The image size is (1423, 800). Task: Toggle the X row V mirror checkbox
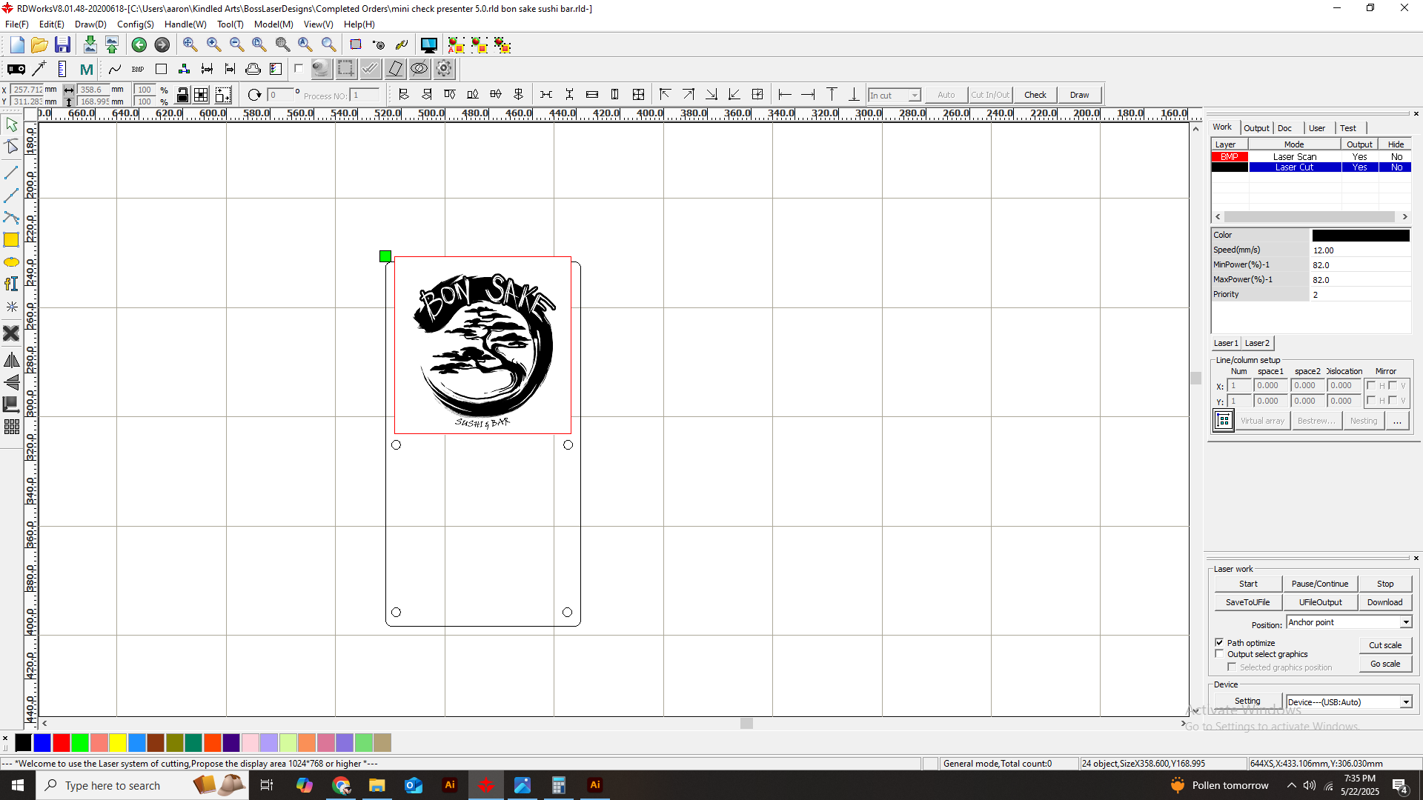[1393, 386]
